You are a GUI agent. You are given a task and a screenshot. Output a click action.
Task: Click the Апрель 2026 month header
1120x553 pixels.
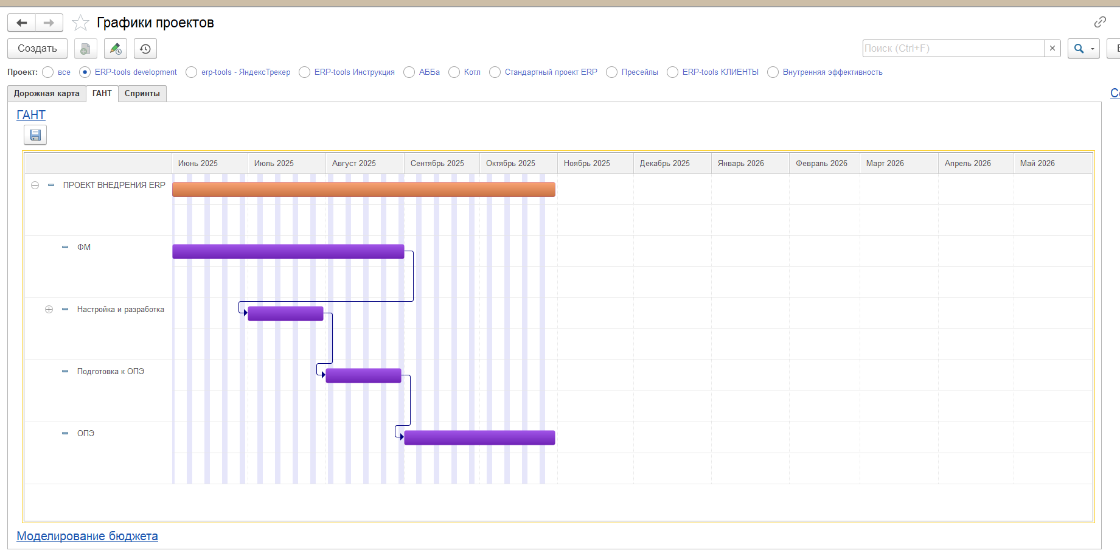976,164
